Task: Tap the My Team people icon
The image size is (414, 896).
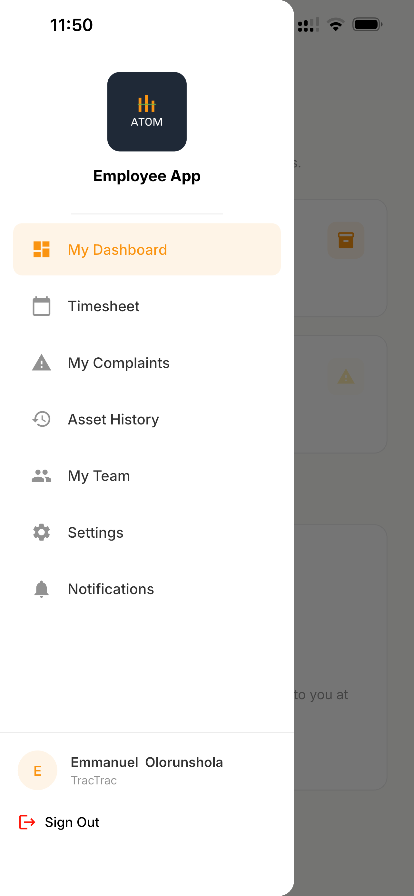Action: click(x=41, y=476)
